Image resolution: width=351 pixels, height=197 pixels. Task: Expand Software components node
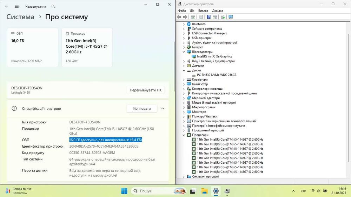[x=184, y=29]
